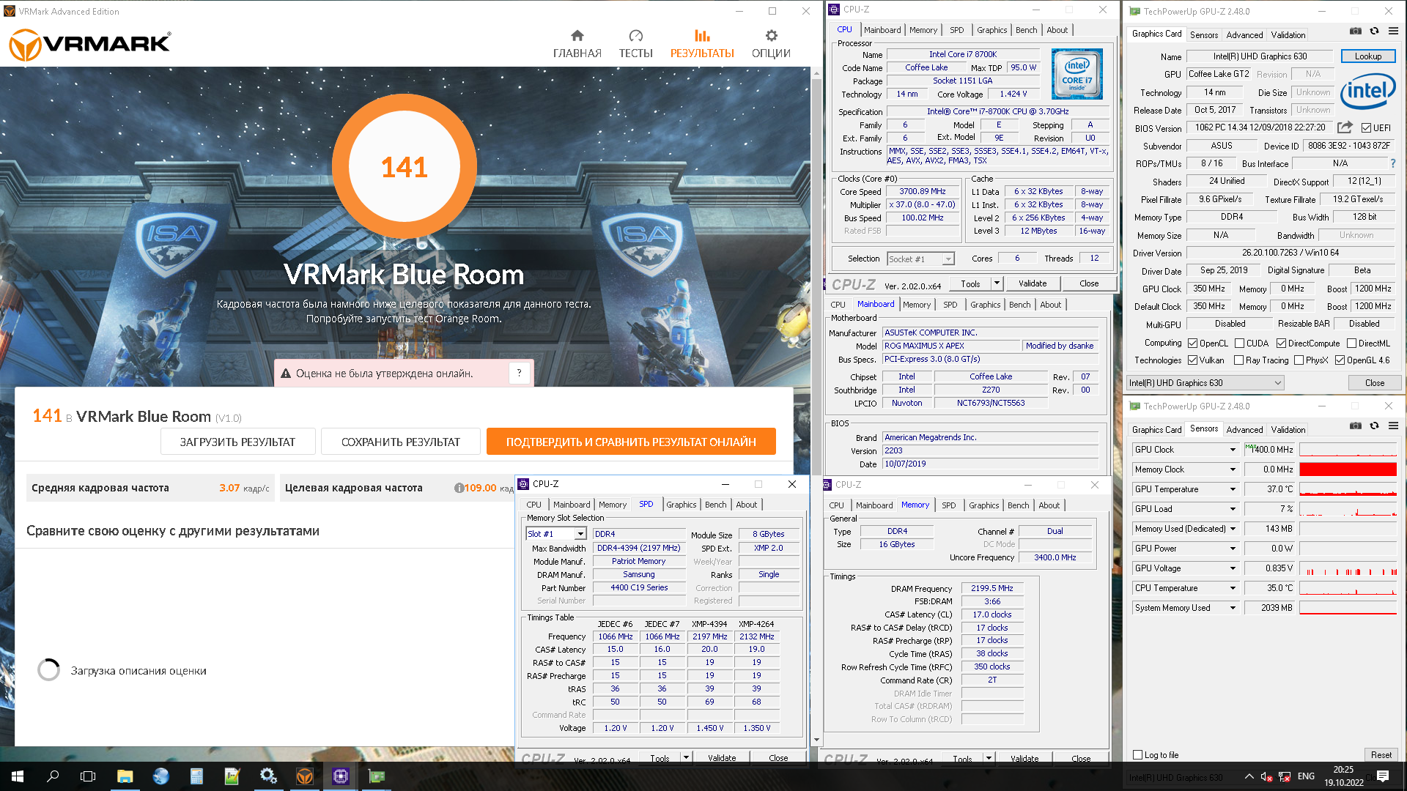This screenshot has height=791, width=1407.
Task: Click the Bus Interface question mark in GPU-Z
Action: point(1393,163)
